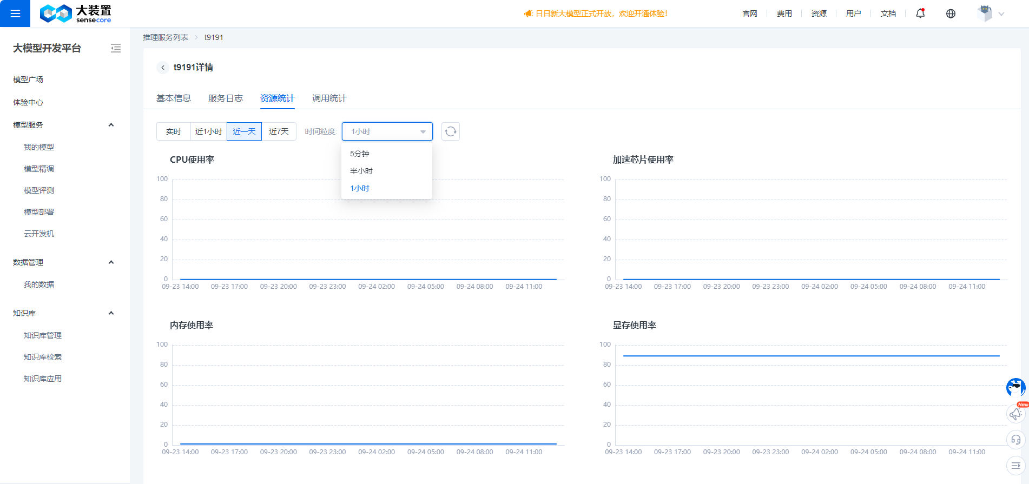The width and height of the screenshot is (1029, 484).
Task: Click the CPU使用率 chart title
Action: point(192,160)
